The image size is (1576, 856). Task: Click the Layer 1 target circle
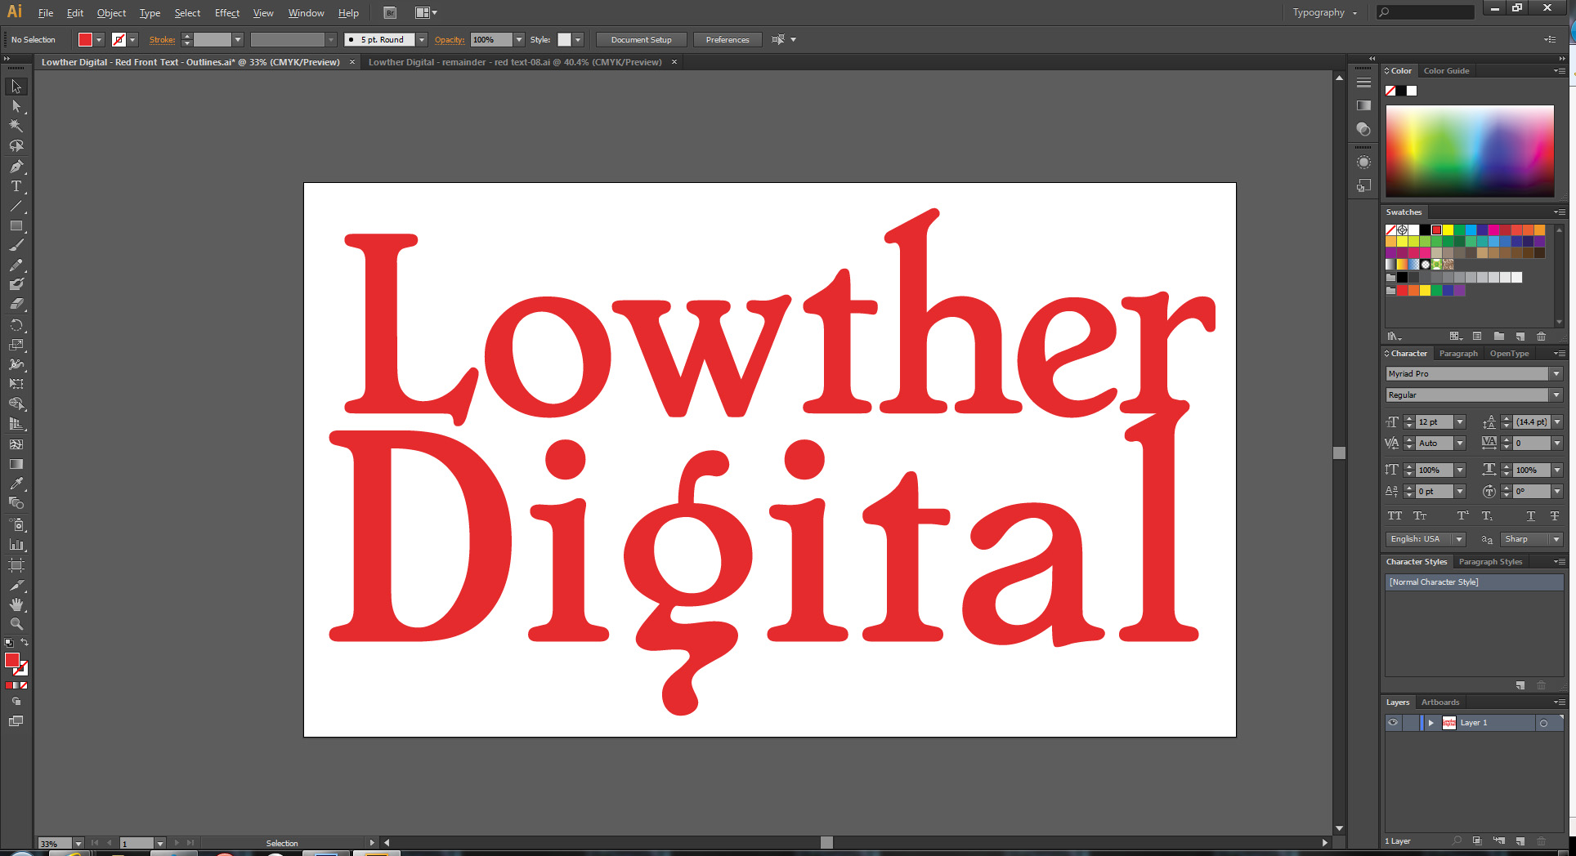1543,724
